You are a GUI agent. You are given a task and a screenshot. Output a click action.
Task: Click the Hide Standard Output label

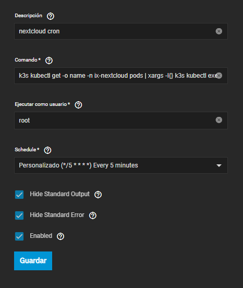point(59,194)
